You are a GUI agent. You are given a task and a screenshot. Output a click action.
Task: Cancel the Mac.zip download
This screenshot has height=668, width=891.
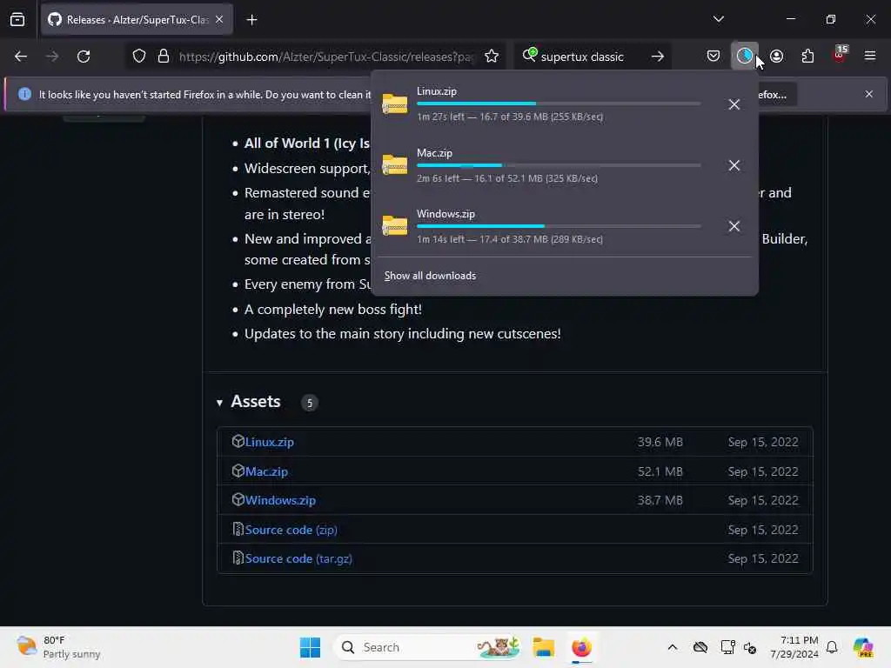(x=734, y=165)
